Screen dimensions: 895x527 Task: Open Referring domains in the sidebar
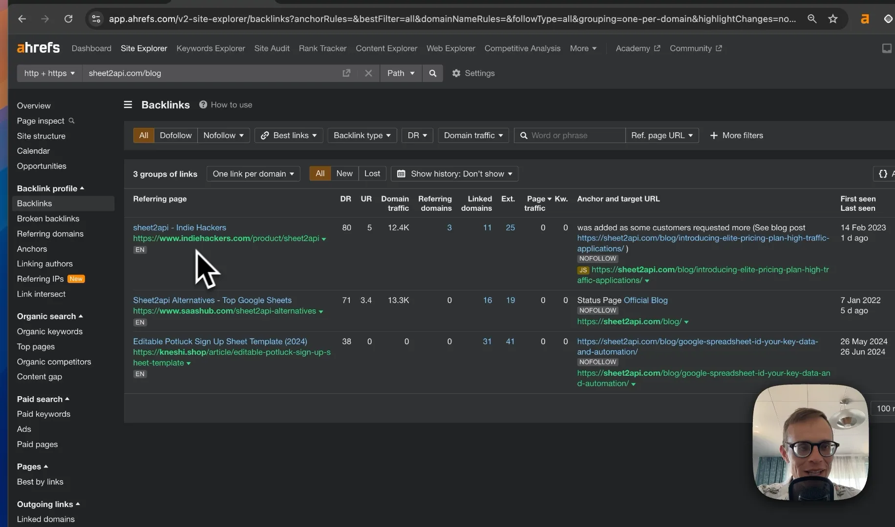tap(50, 234)
